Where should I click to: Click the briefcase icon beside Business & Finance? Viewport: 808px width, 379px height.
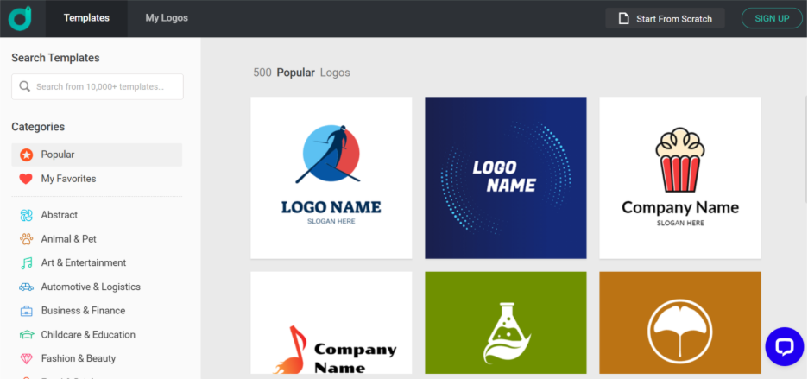tap(26, 311)
